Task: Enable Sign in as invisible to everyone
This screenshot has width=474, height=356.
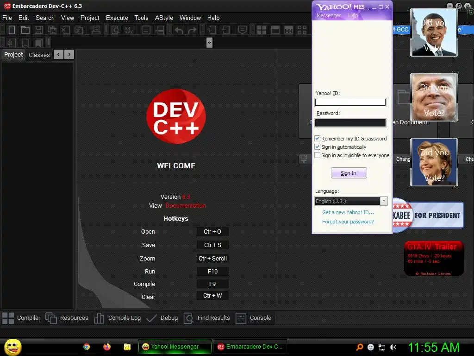Action: (x=318, y=155)
